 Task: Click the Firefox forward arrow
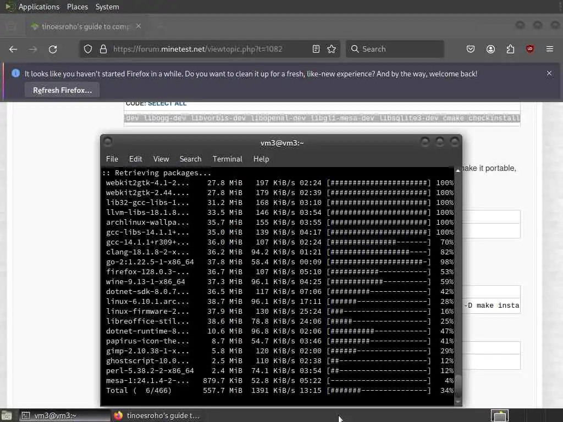[33, 49]
